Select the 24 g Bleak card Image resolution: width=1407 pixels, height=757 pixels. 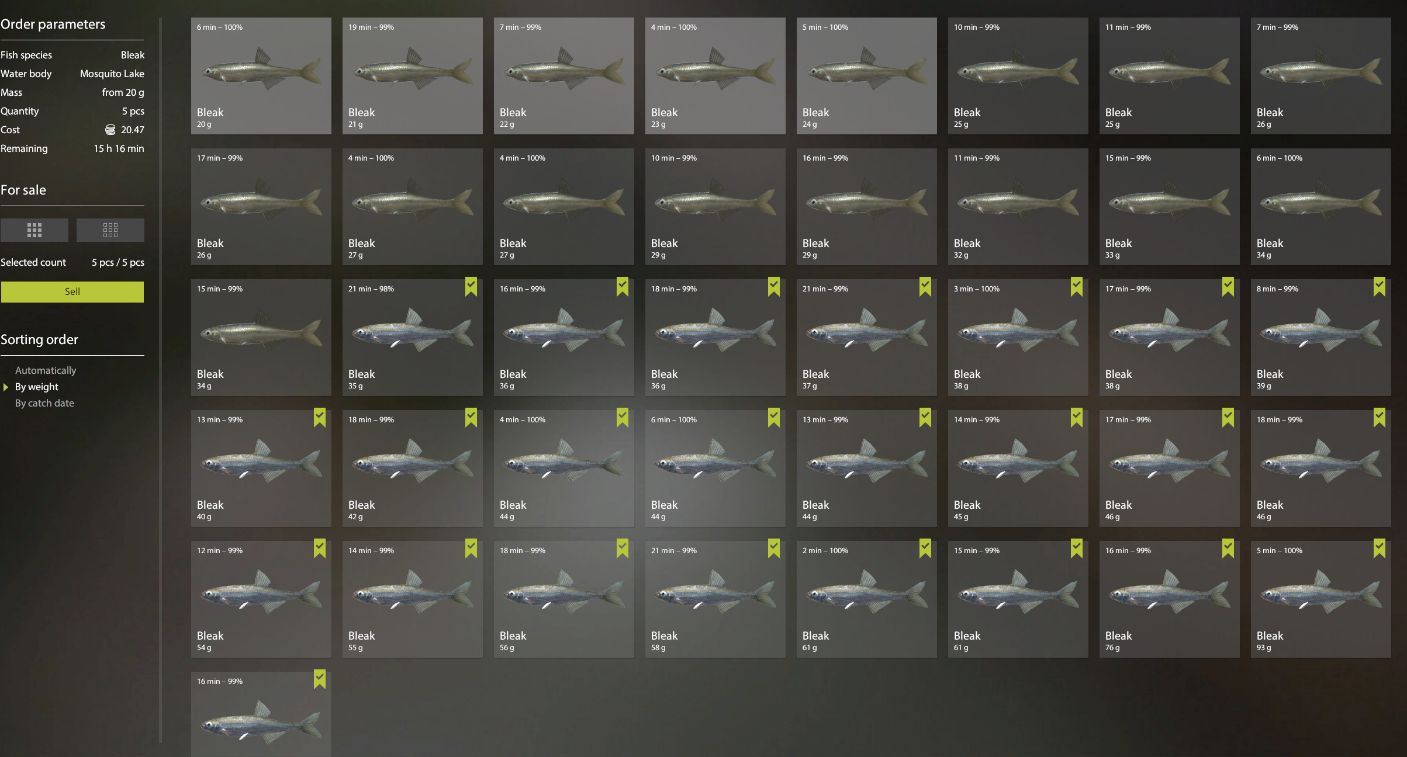(x=867, y=76)
